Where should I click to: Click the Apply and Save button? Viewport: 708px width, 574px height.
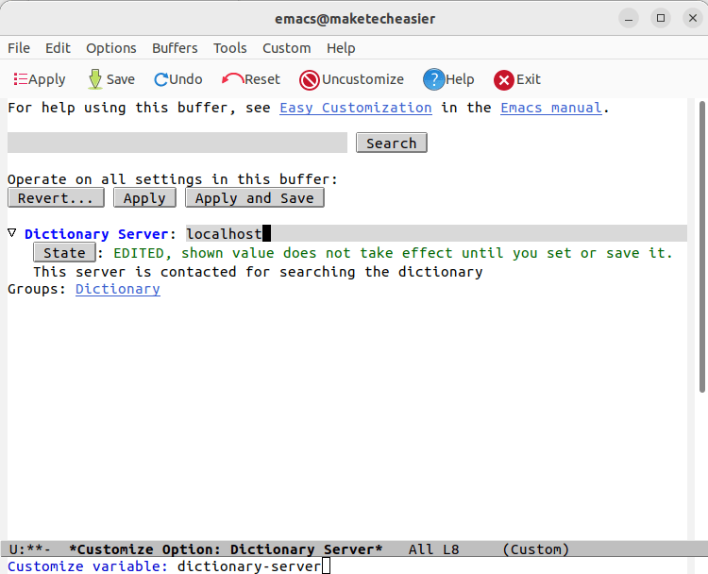pyautogui.click(x=255, y=198)
